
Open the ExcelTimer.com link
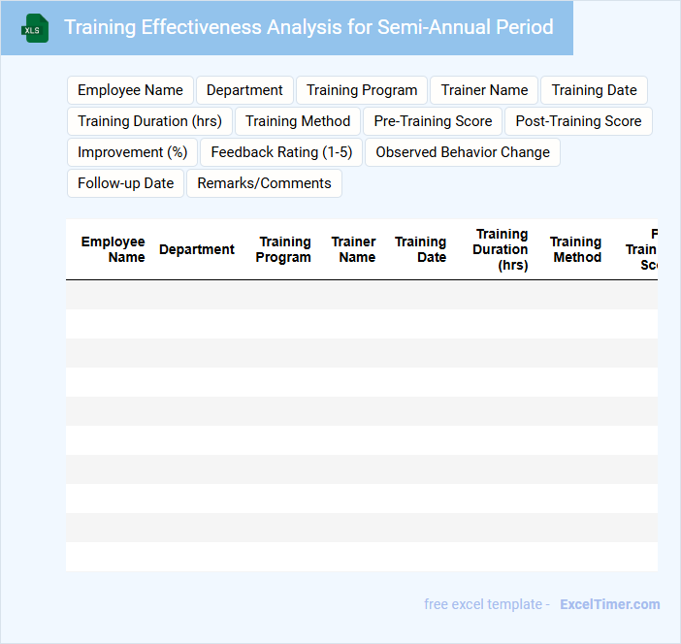[609, 604]
